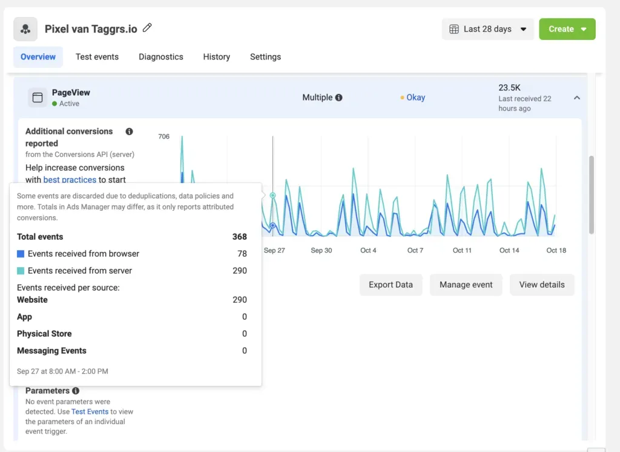Screen dimensions: 620x452
Task: Click info icon beside Additional conversions reported
Action: click(129, 131)
